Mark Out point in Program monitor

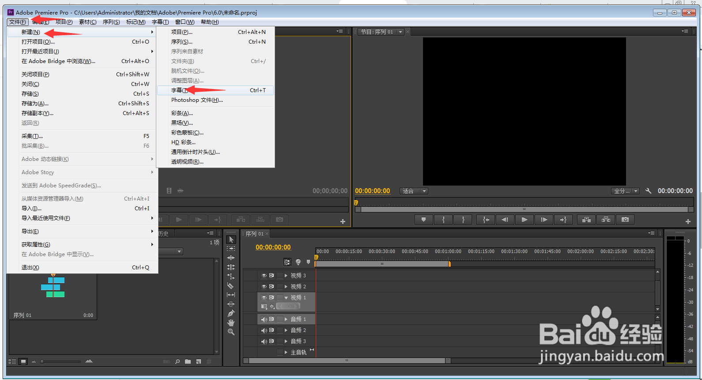click(463, 220)
